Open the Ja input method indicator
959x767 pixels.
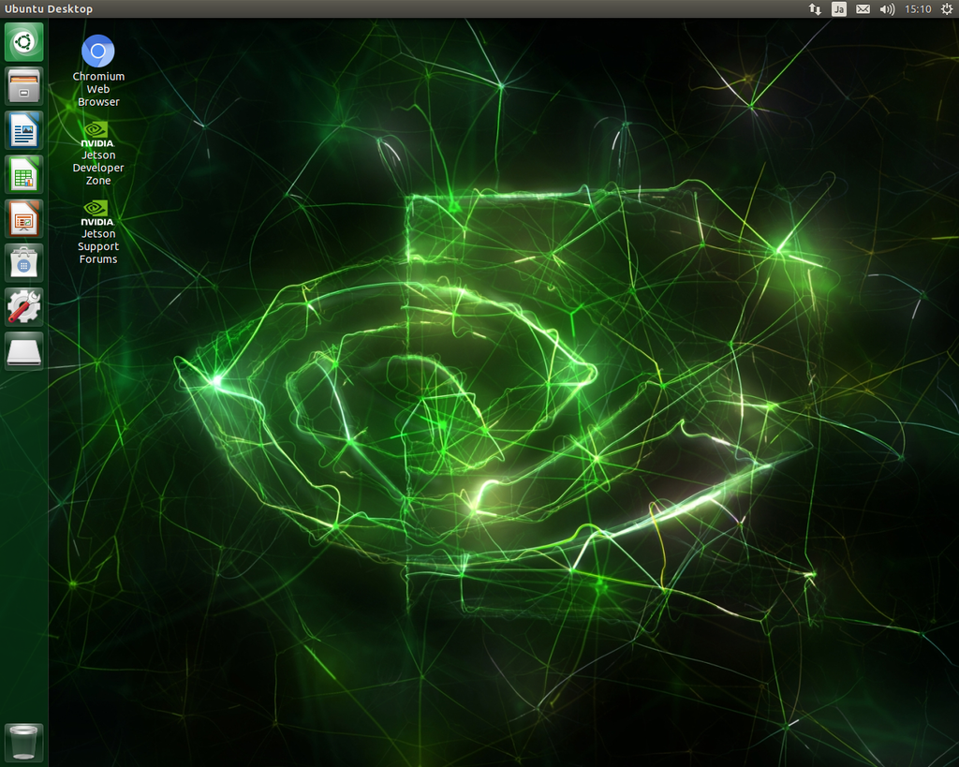[839, 9]
